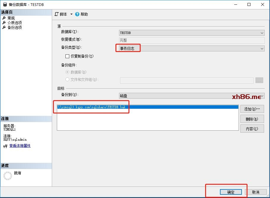Confirm backup with 确定 button

click(x=231, y=192)
